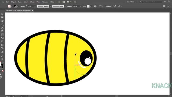This screenshot has height=97, width=172.
Task: Click the Isolate Selected Object icon
Action: [x=115, y=6]
